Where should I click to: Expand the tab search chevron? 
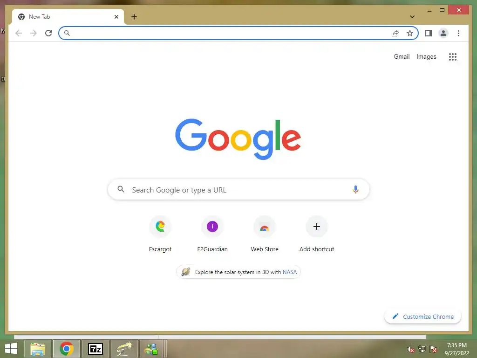point(412,17)
